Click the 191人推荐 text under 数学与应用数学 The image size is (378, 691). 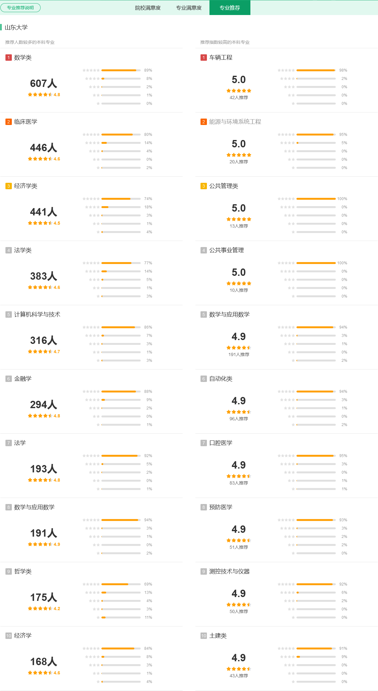coord(239,354)
